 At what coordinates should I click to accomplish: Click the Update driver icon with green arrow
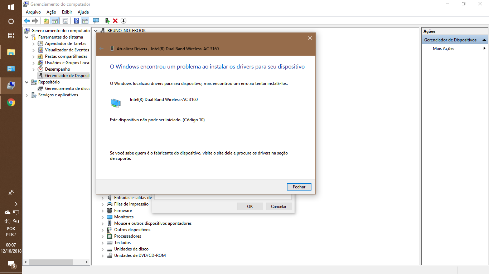[x=107, y=21]
